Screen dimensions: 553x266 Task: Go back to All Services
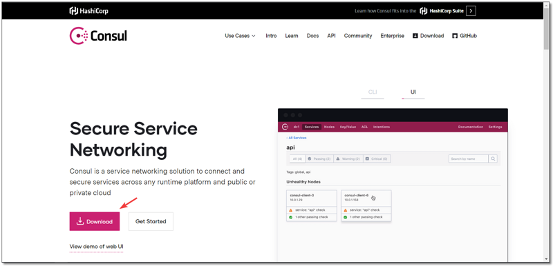click(x=297, y=138)
